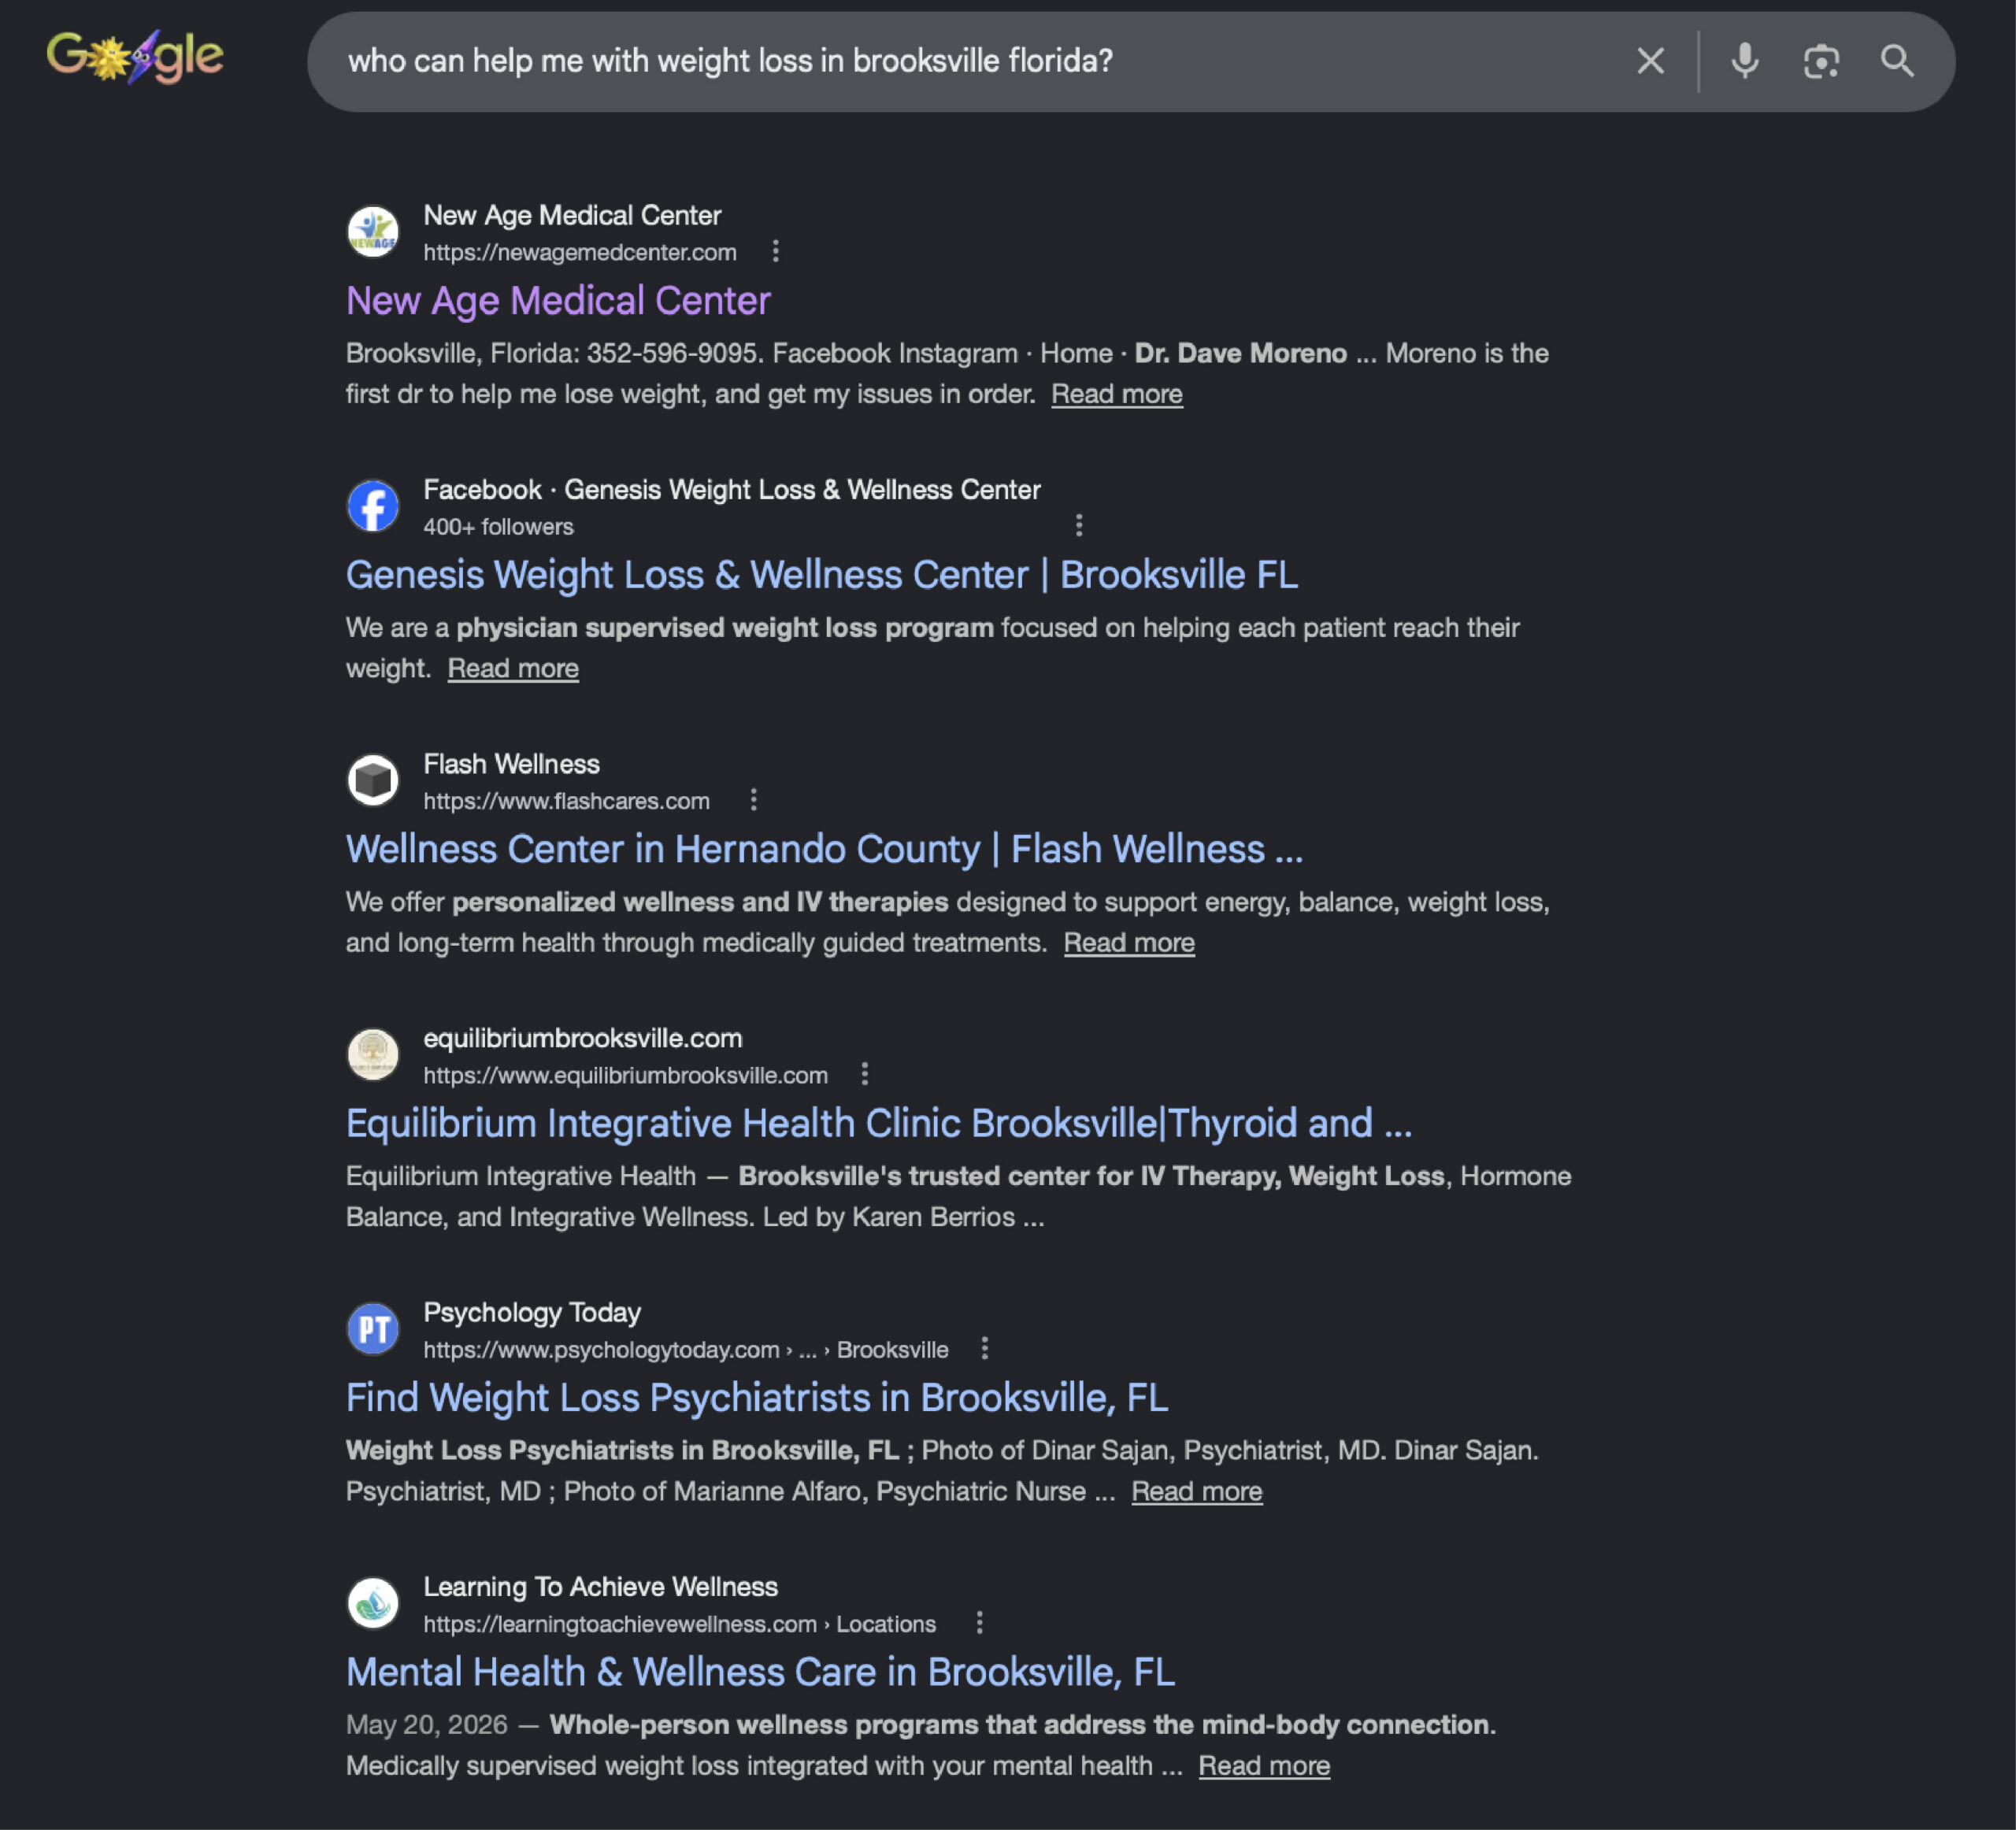Click the equilibriumbrooksville.com favicon

point(373,1054)
